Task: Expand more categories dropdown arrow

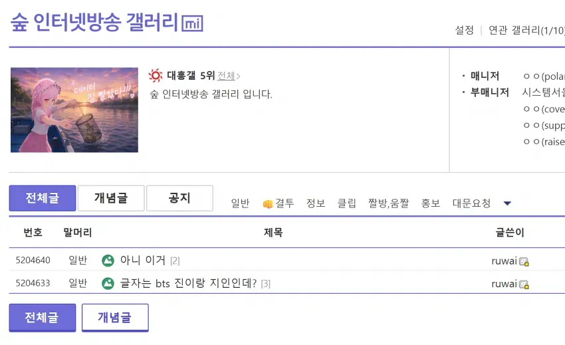Action: pos(507,203)
